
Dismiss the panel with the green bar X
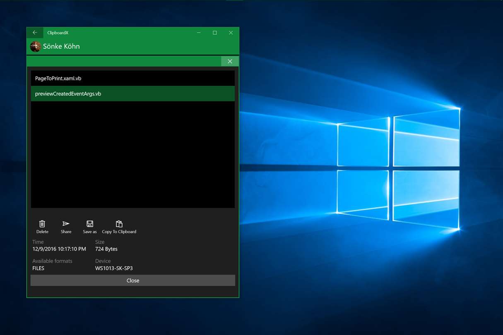point(230,61)
